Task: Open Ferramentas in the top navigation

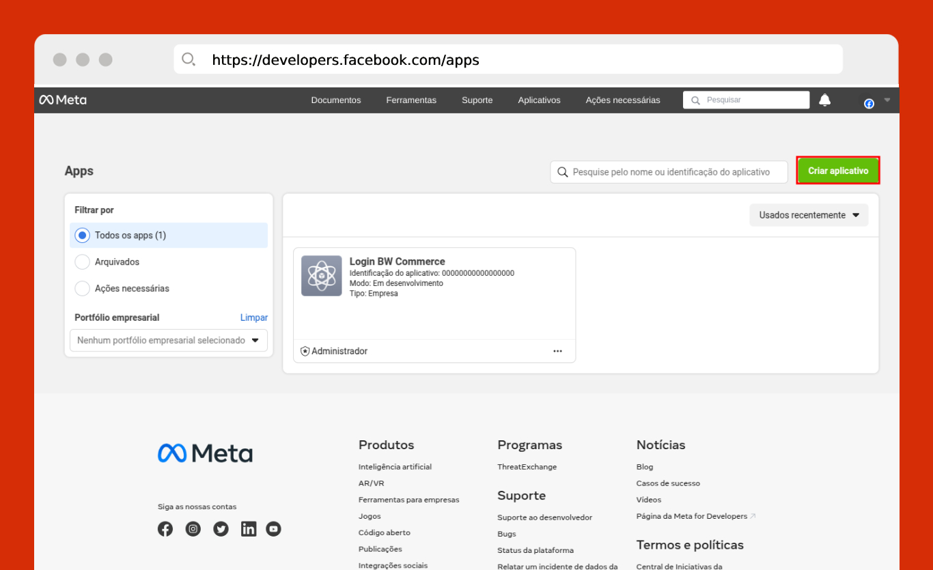Action: (x=411, y=100)
